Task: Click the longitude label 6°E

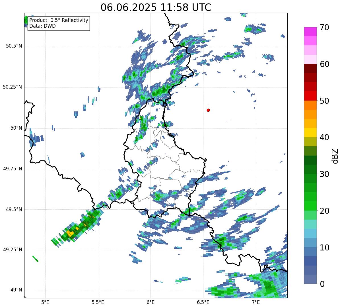Action: pyautogui.click(x=151, y=302)
